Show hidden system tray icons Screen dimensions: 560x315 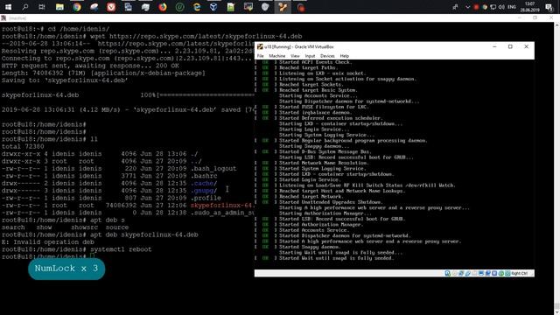pyautogui.click(x=467, y=7)
